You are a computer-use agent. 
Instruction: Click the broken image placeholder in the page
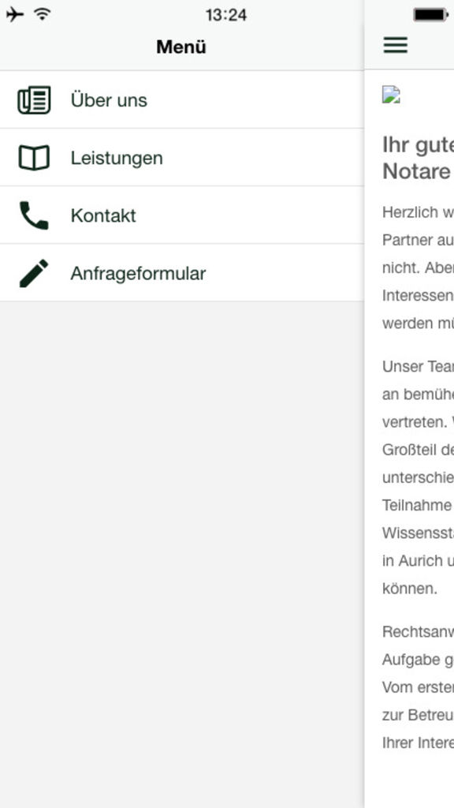point(391,95)
